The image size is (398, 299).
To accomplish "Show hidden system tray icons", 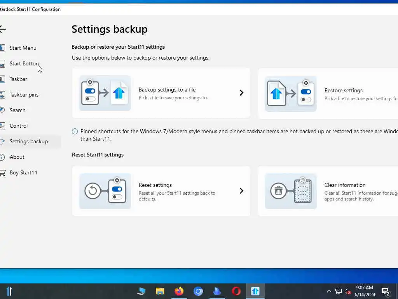I will (x=329, y=291).
